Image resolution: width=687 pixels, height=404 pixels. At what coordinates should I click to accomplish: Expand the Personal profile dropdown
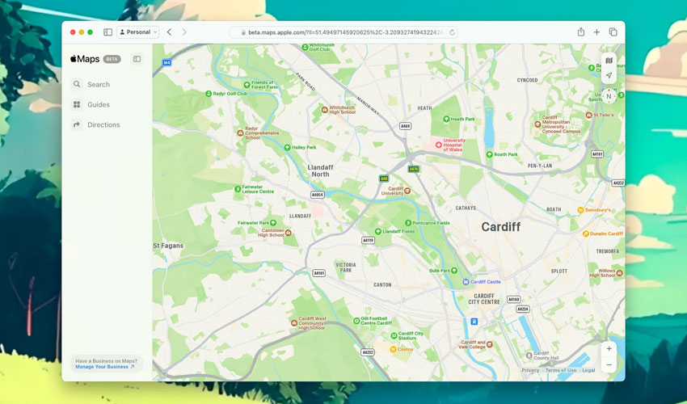[x=138, y=32]
